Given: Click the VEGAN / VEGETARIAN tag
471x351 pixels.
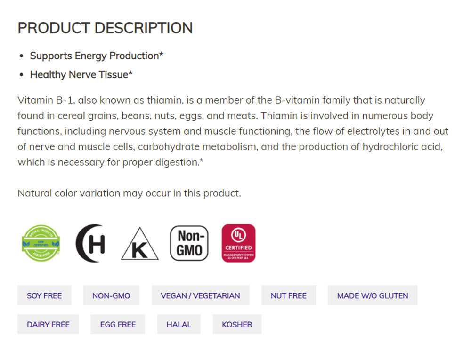Looking at the screenshot, I should (200, 295).
